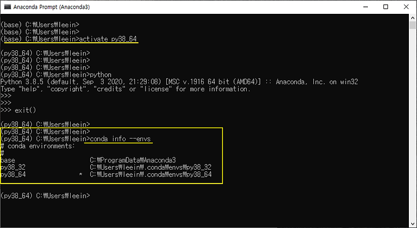Click the scrollbar down arrow
Viewport: 417px width, 228px height.
tap(412, 225)
